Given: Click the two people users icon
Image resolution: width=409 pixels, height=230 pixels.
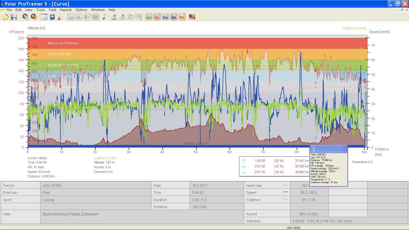Looking at the screenshot, I should (192, 17).
